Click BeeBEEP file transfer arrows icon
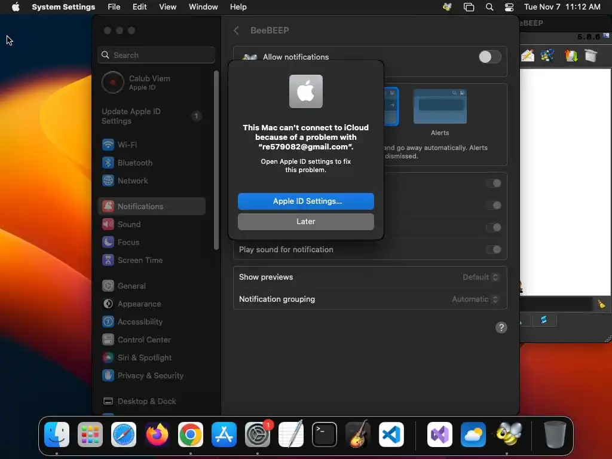This screenshot has height=459, width=612. [571, 56]
